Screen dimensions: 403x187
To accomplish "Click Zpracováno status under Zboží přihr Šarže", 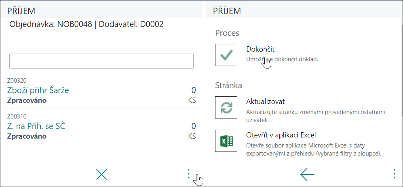I will coord(27,100).
